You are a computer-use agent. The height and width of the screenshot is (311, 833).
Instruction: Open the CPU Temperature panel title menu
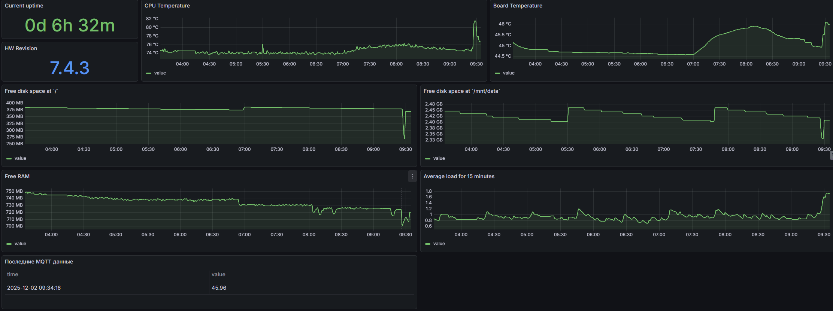click(x=167, y=6)
